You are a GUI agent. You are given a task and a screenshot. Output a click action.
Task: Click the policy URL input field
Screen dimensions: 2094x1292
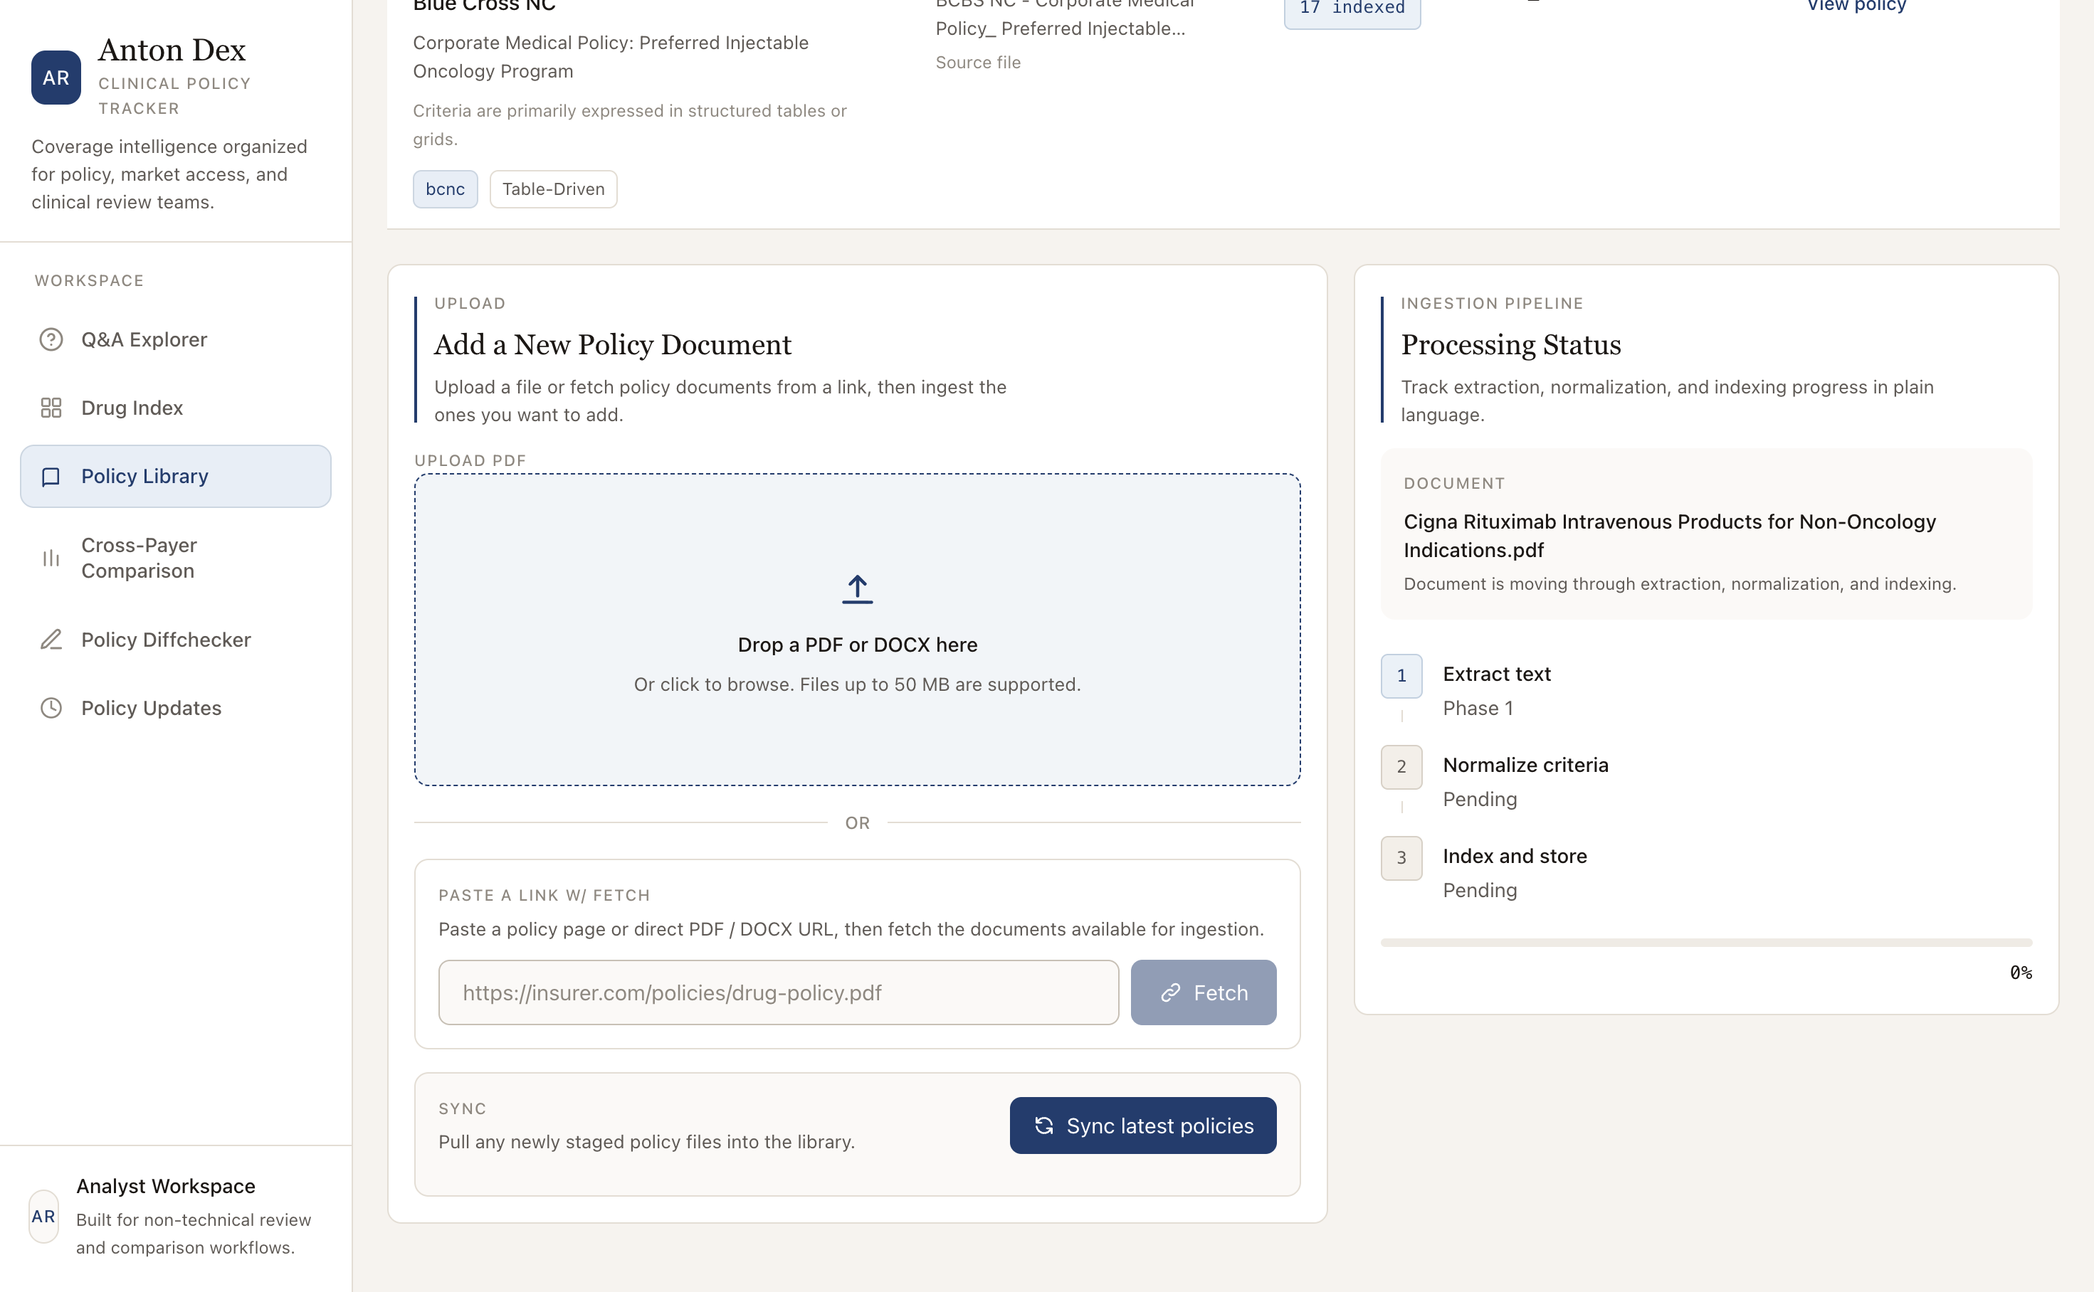click(778, 992)
